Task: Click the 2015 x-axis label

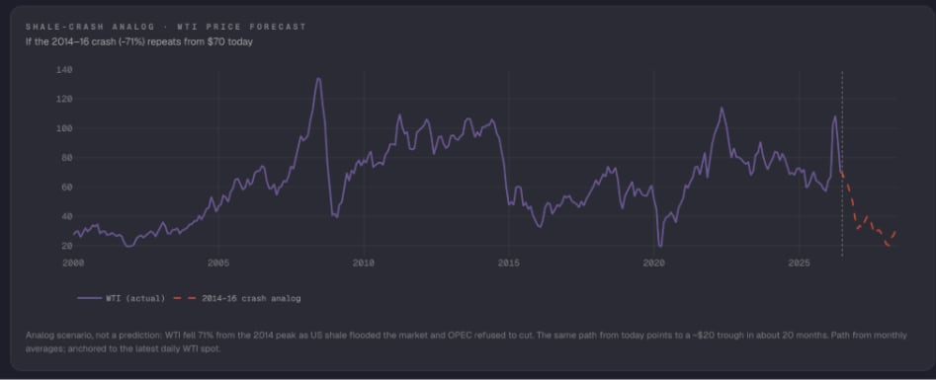Action: (x=509, y=264)
